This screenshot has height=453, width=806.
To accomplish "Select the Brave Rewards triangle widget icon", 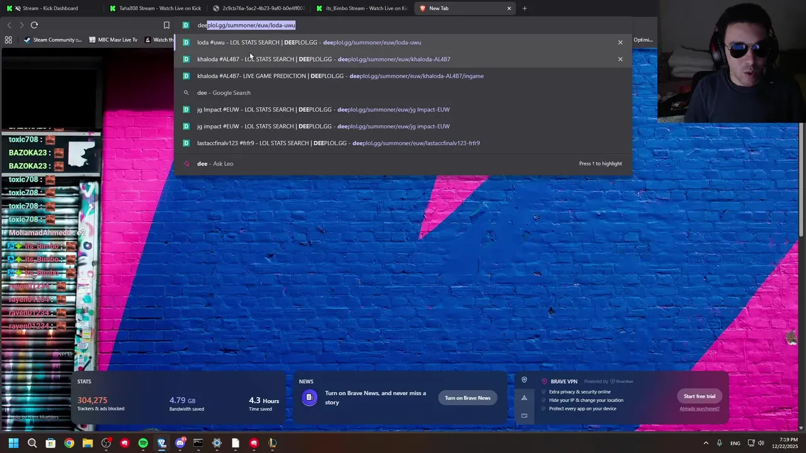I will (x=524, y=398).
